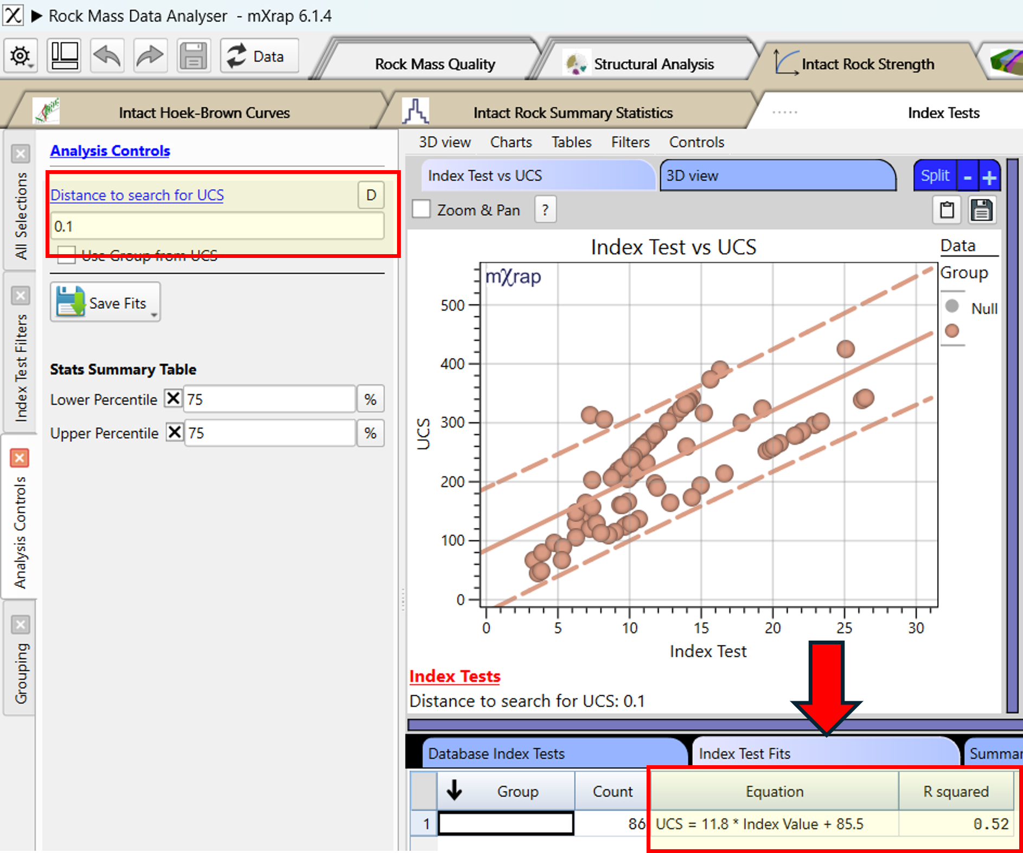Screen dimensions: 1023x853
Task: Click the plus icon beside Split
Action: 989,177
